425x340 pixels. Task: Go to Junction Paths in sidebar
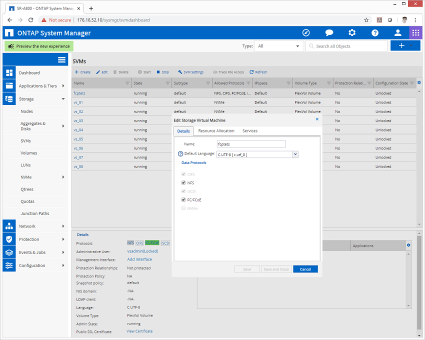coord(35,213)
